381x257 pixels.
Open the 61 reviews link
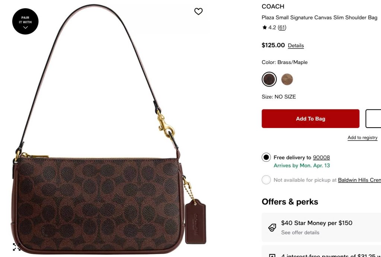282,28
